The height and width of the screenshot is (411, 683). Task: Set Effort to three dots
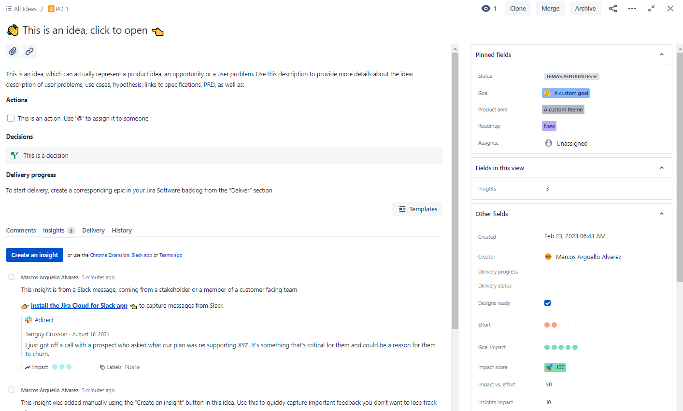tap(560, 325)
